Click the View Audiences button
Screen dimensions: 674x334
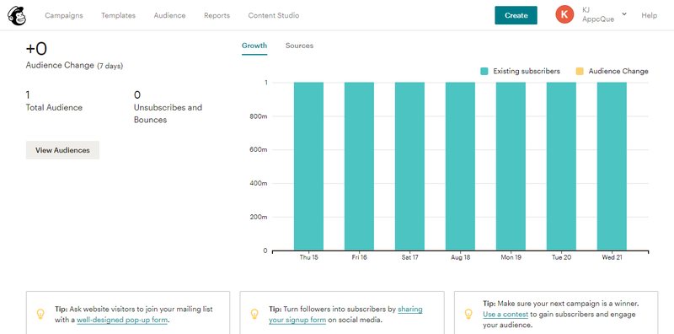click(62, 150)
